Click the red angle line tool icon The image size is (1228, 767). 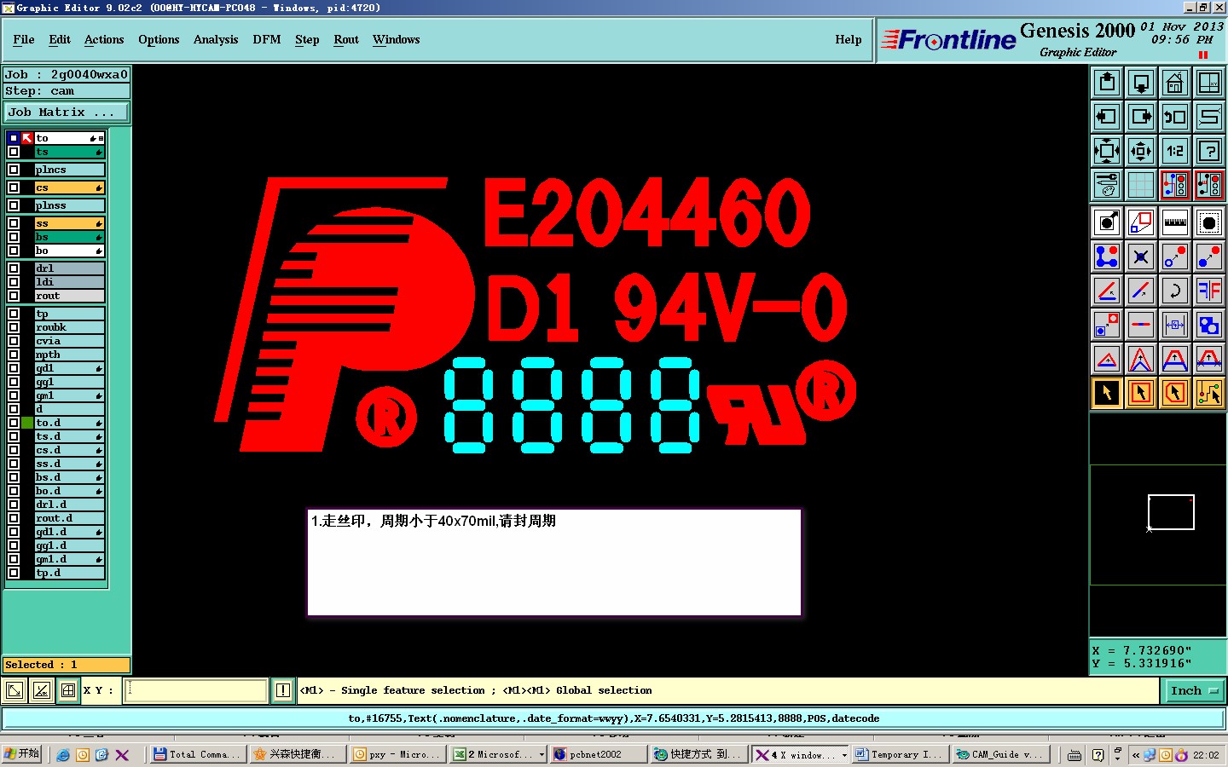[x=1107, y=291]
